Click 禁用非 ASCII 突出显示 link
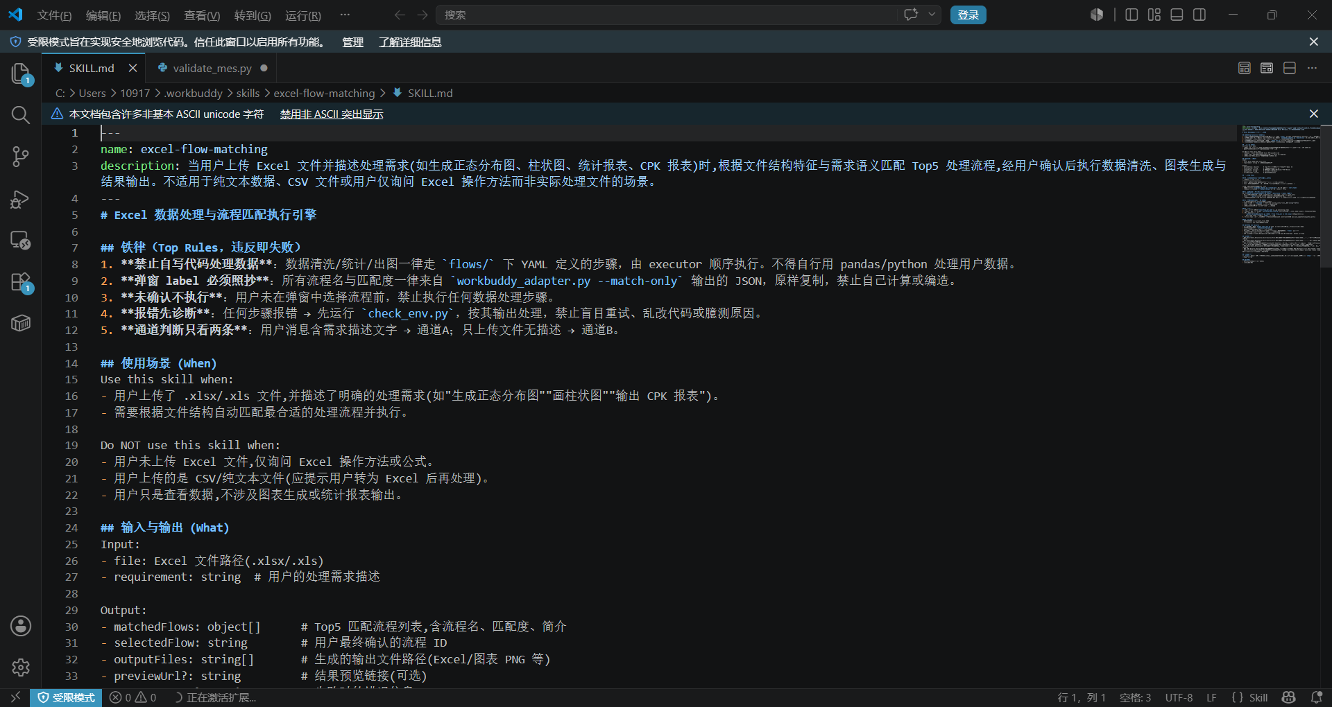 click(x=332, y=114)
